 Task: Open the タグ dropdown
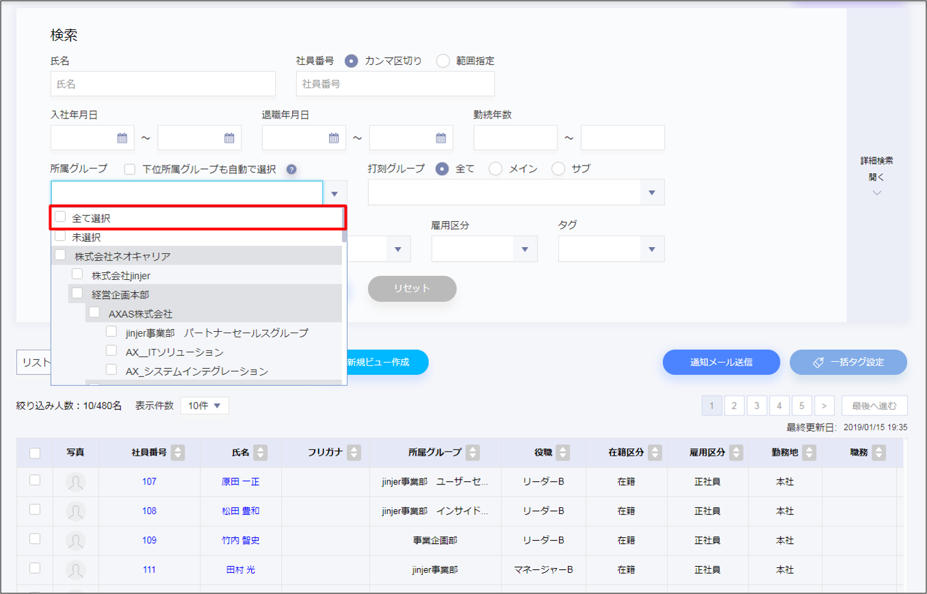point(652,249)
